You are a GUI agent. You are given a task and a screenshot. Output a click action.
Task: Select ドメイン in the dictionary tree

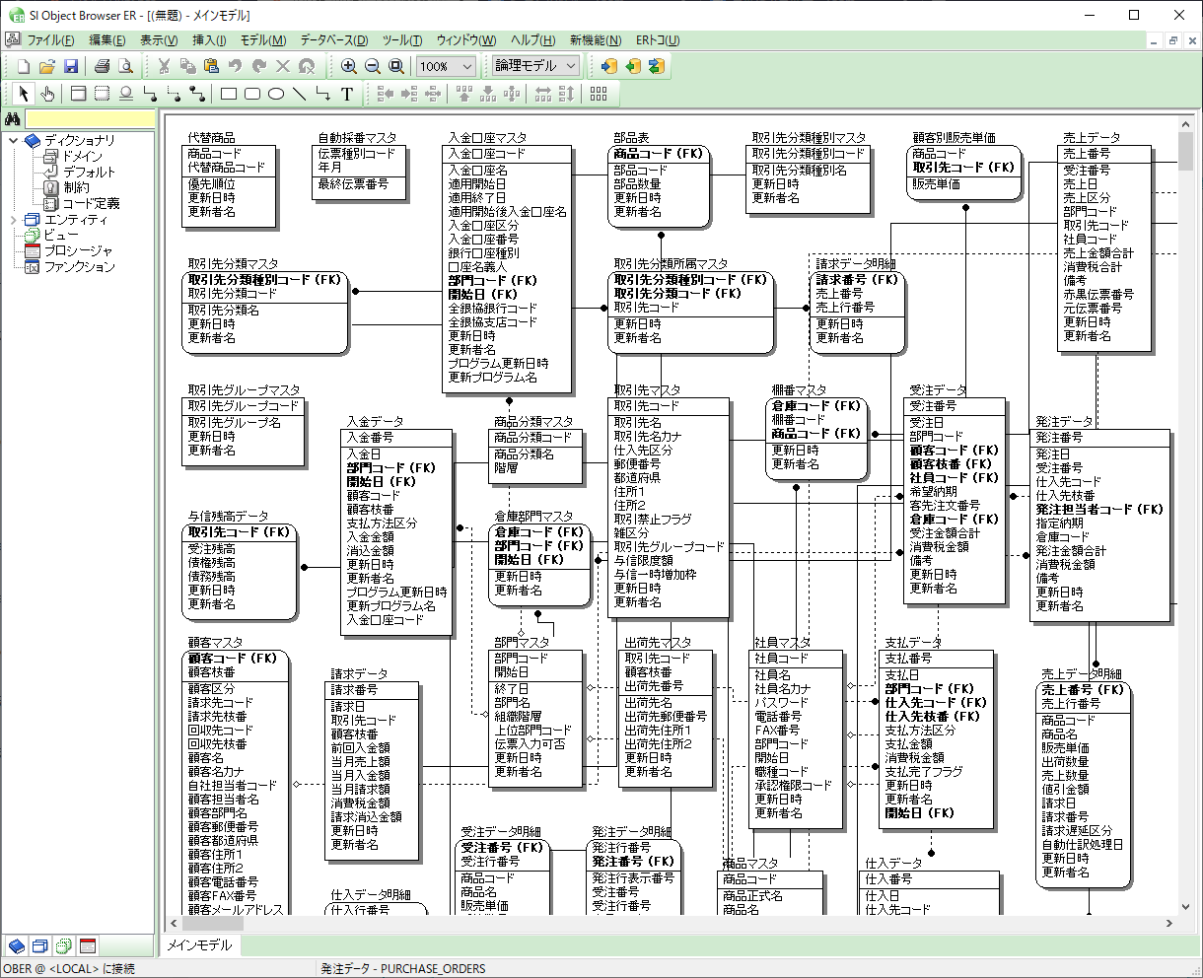(82, 156)
